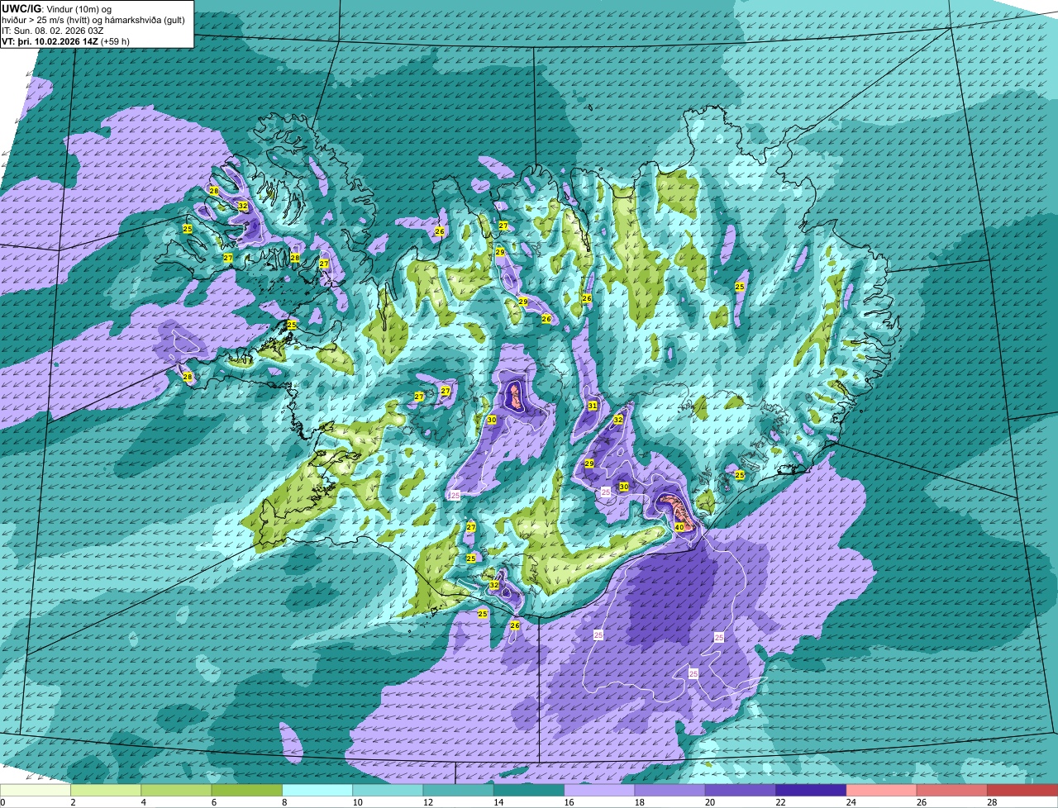
Task: Click the 18–20 m/s purple legend swatch
Action: [670, 791]
